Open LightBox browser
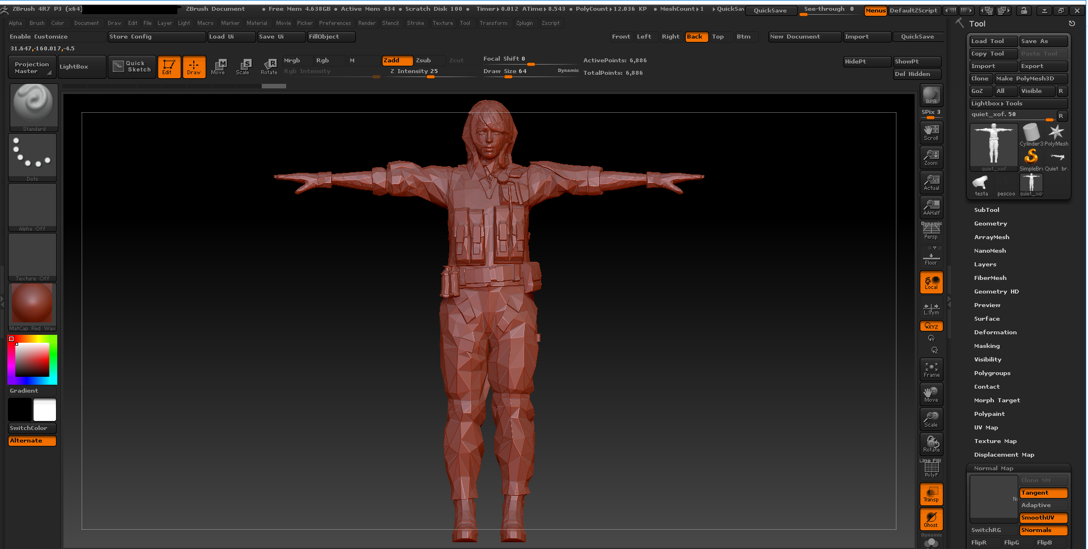 pos(82,67)
